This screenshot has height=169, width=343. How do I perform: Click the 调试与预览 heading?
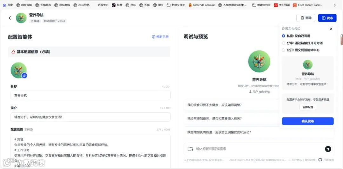196,37
